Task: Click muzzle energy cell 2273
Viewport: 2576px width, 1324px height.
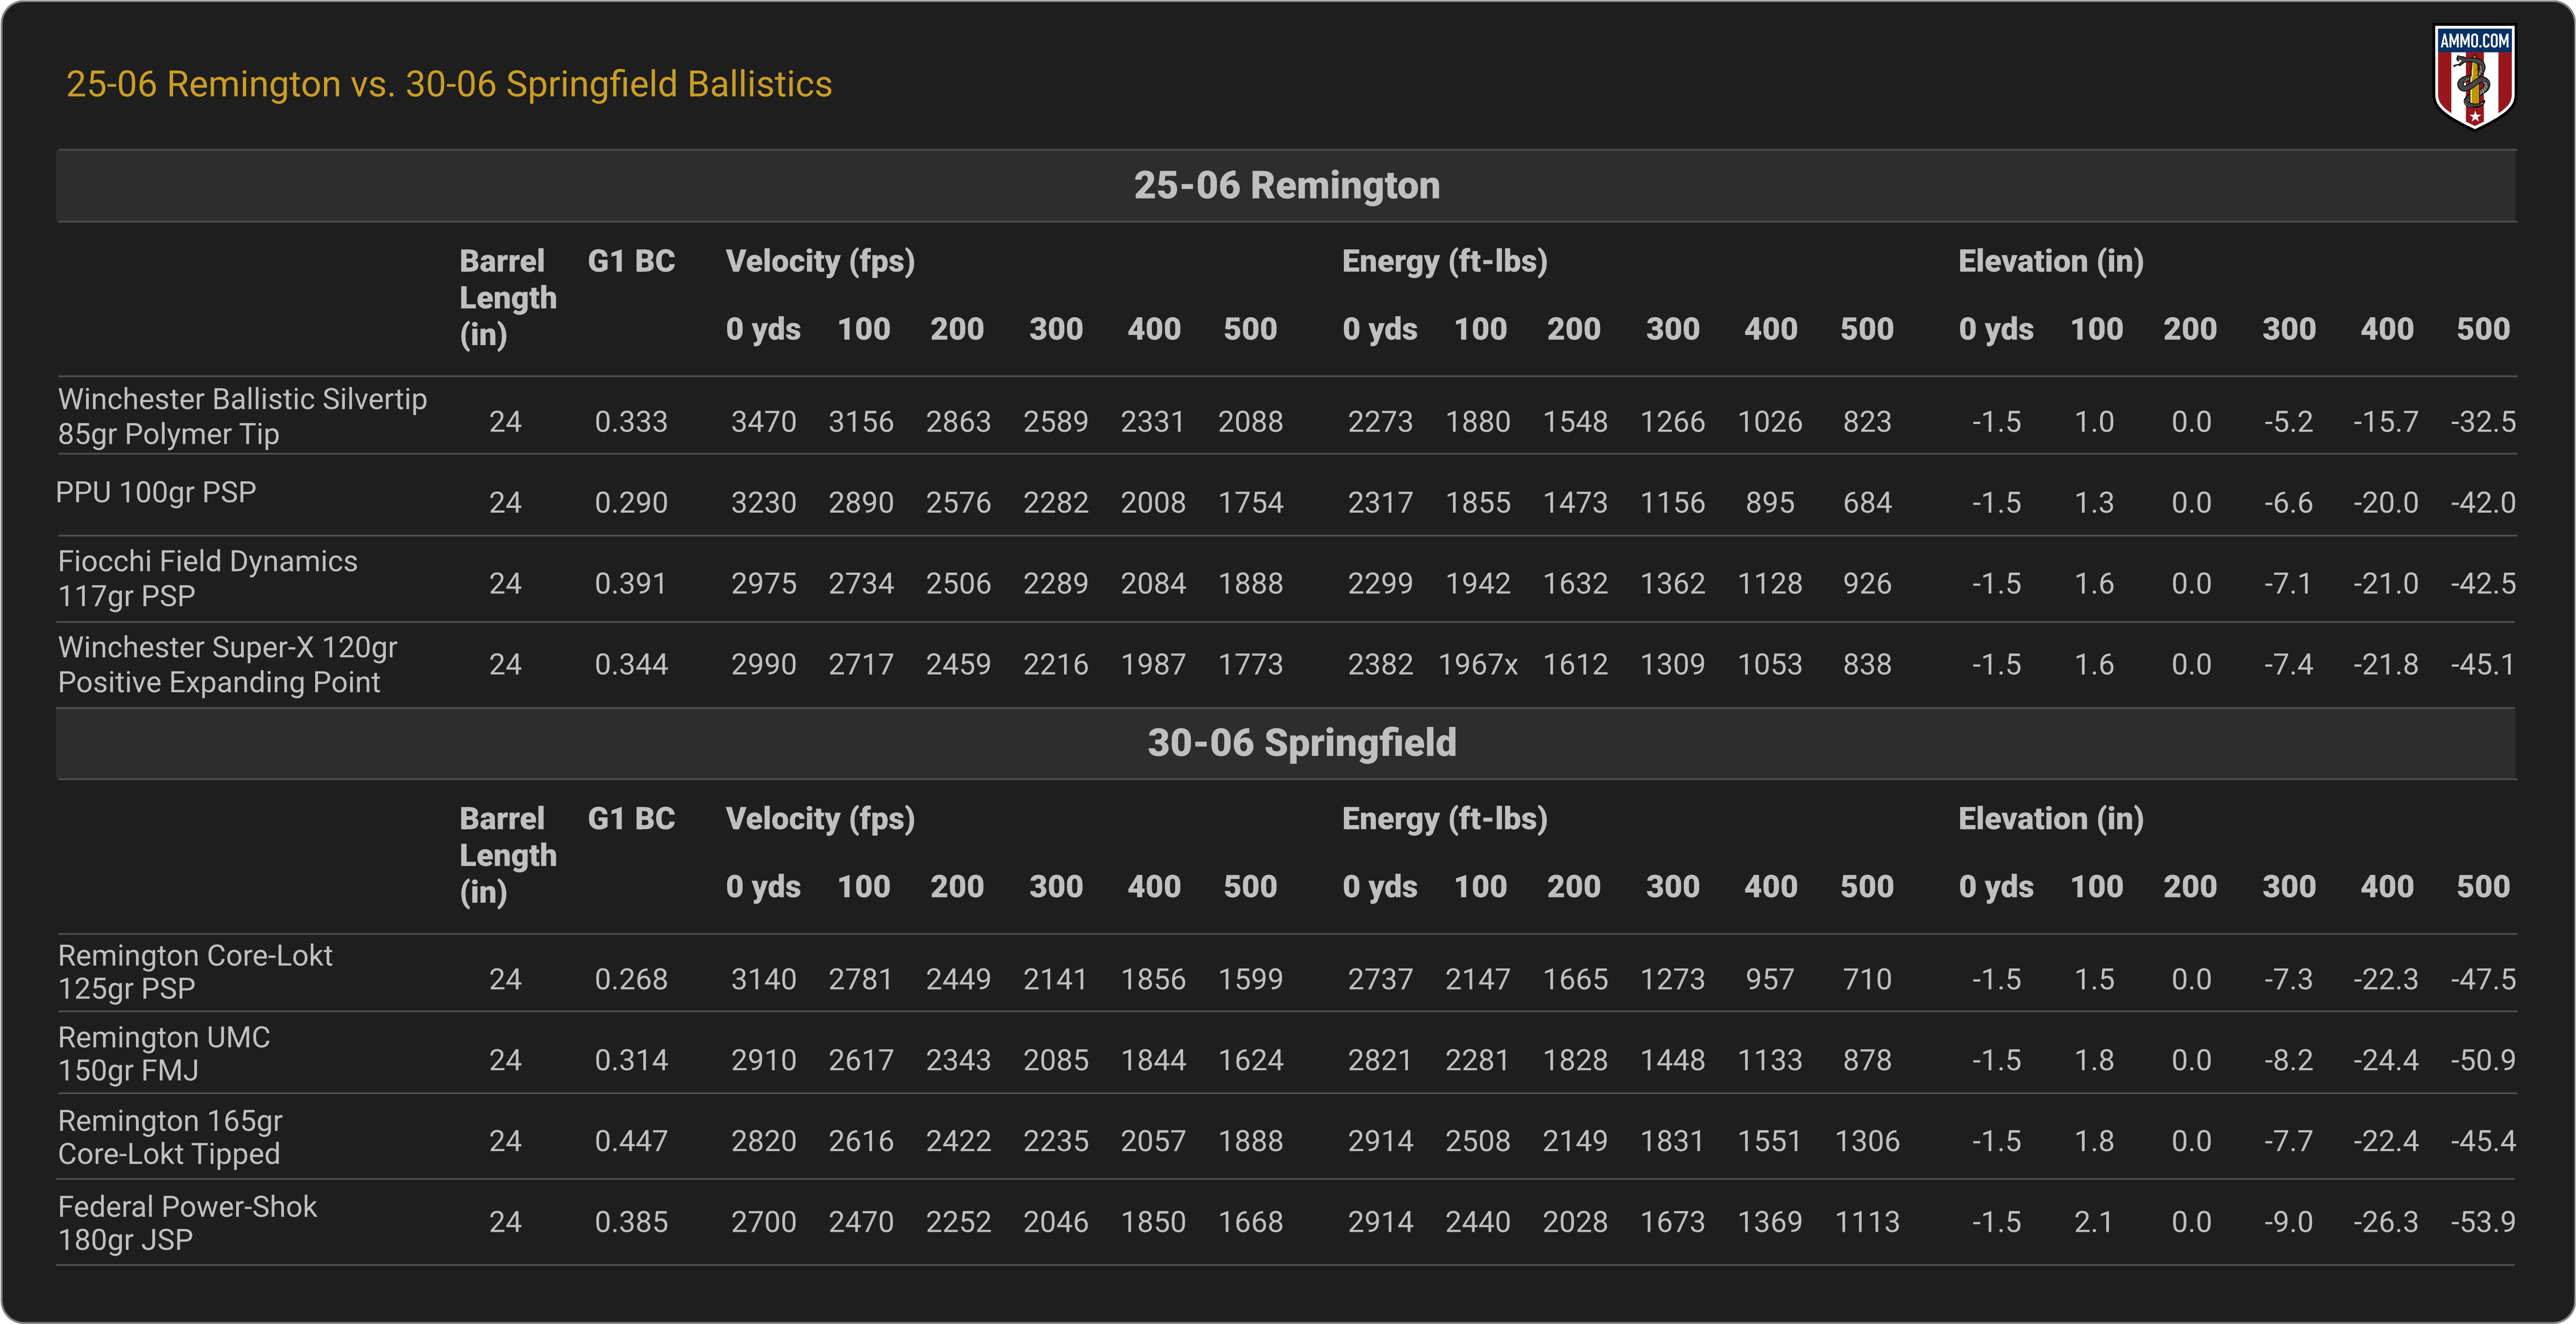Action: 1380,422
